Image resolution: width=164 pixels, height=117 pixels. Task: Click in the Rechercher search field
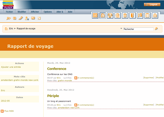138,29
